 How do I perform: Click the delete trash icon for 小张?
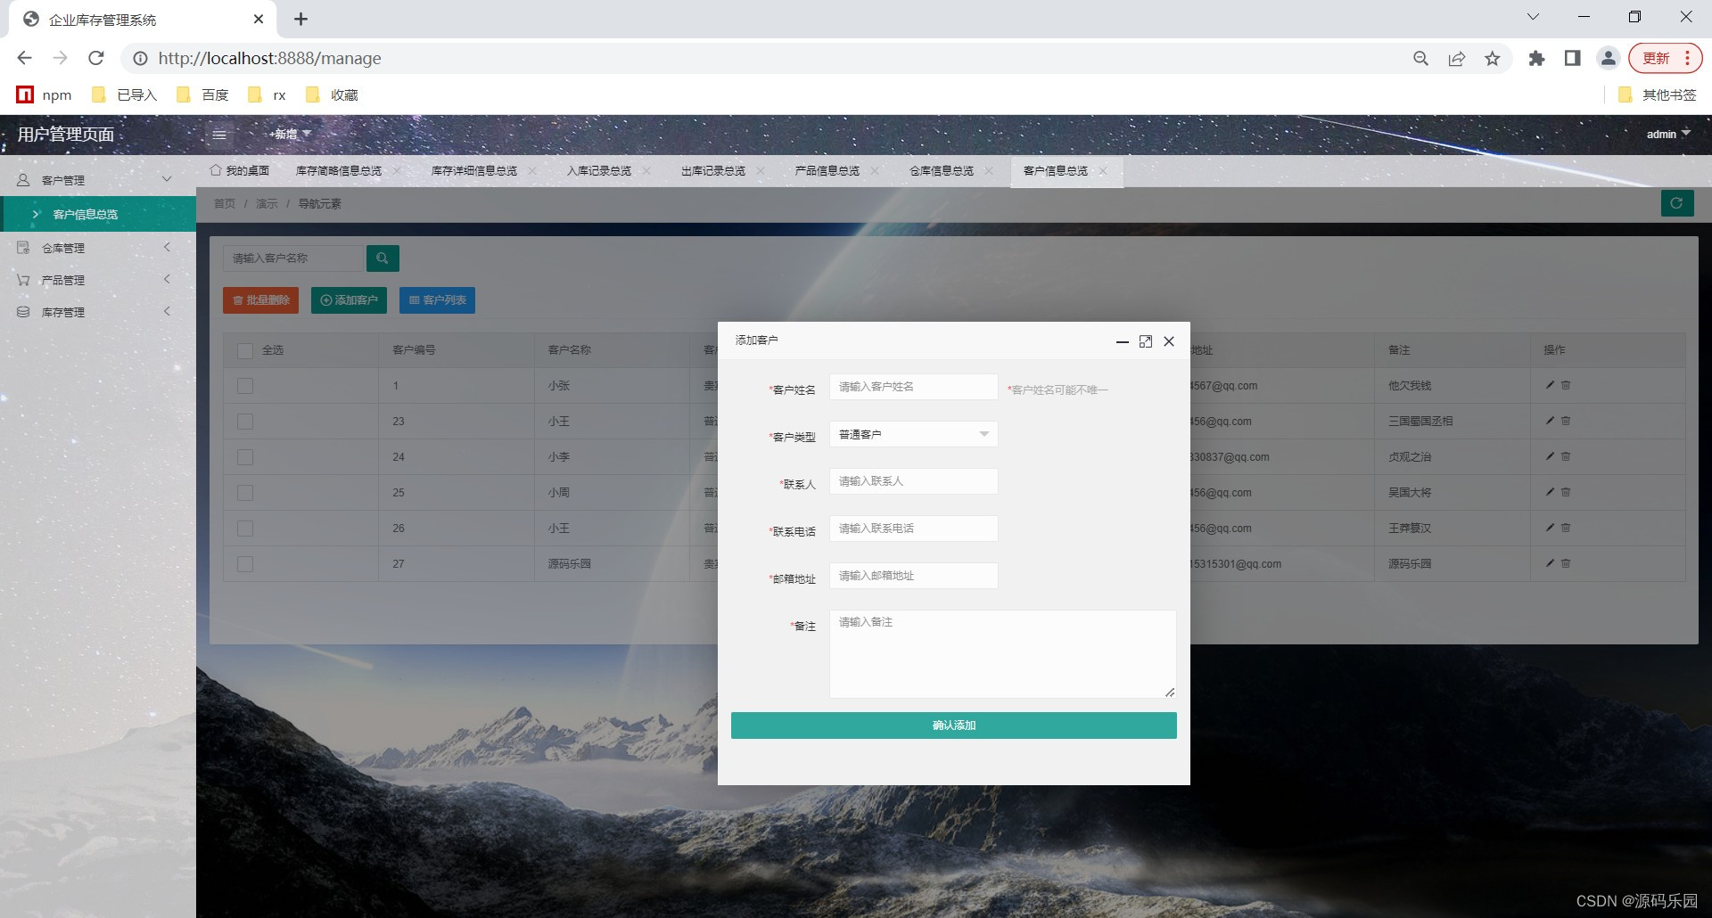[x=1566, y=385]
